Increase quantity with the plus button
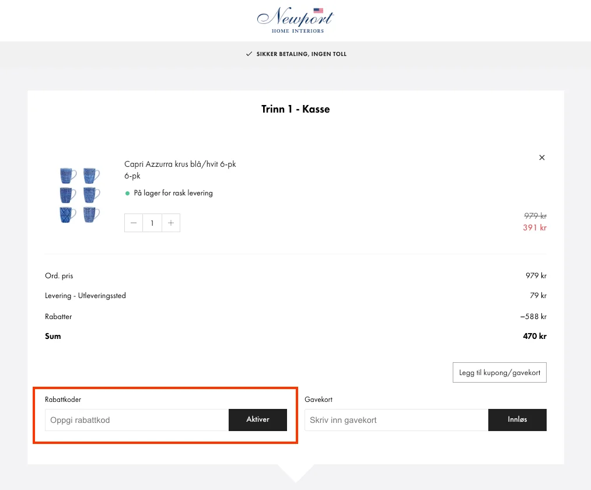Viewport: 591px width, 490px height. tap(170, 223)
